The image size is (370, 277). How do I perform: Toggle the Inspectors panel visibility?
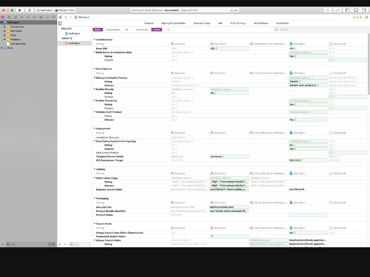pos(364,10)
